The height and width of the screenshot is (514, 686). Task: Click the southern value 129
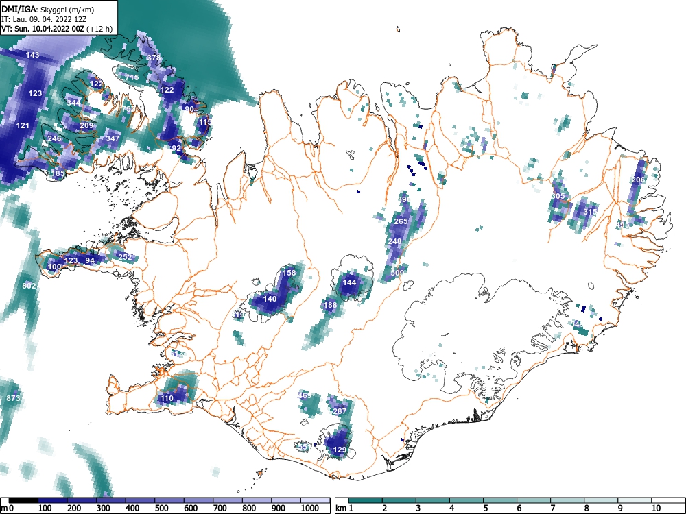coord(340,450)
